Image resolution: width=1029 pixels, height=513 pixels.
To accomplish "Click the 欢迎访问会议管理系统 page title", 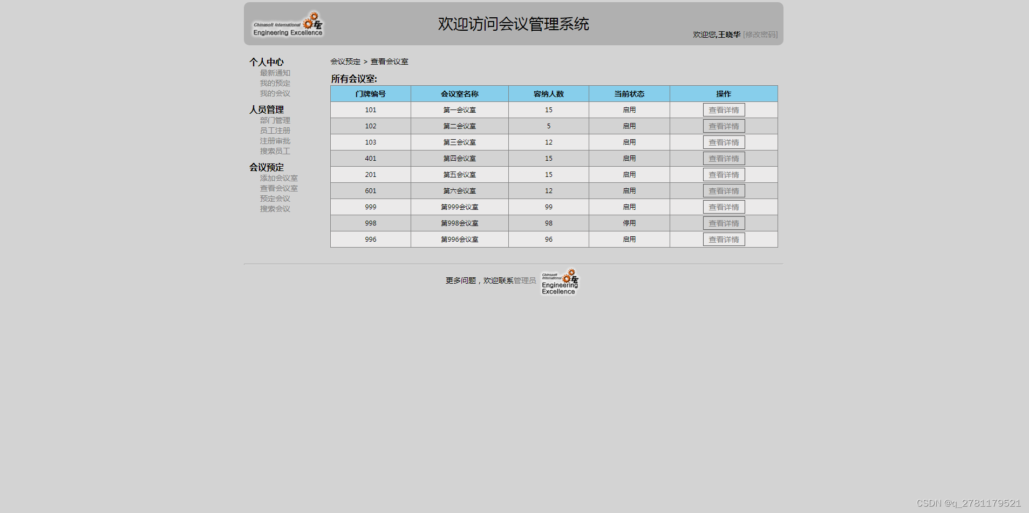I will pyautogui.click(x=513, y=24).
